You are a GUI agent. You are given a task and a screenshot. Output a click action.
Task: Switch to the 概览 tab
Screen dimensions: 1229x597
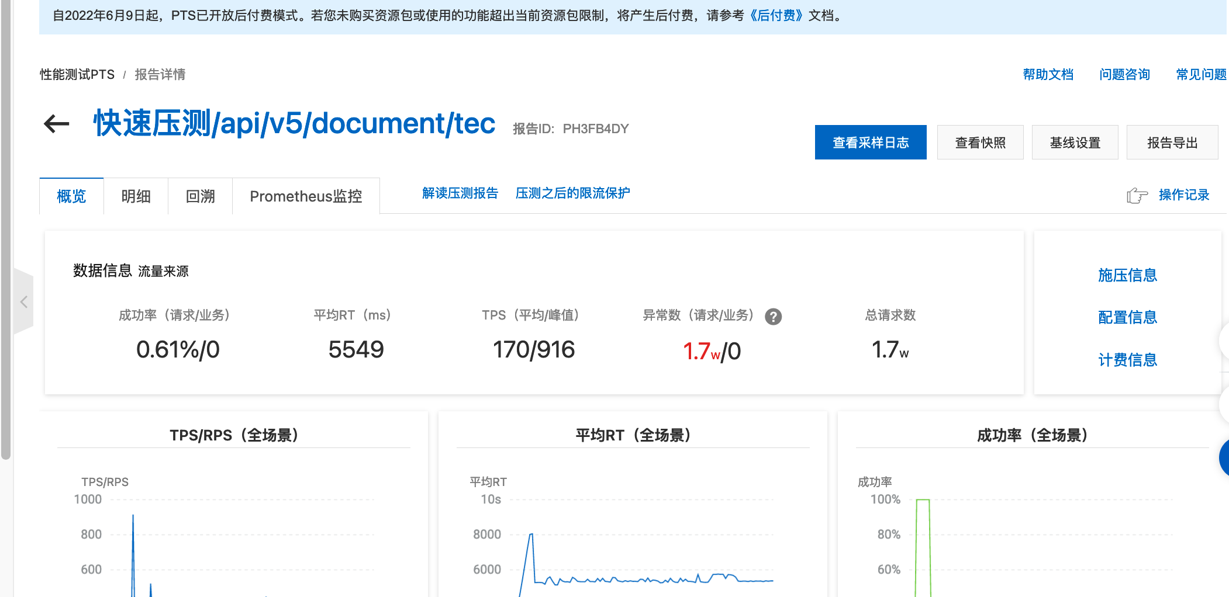[71, 196]
